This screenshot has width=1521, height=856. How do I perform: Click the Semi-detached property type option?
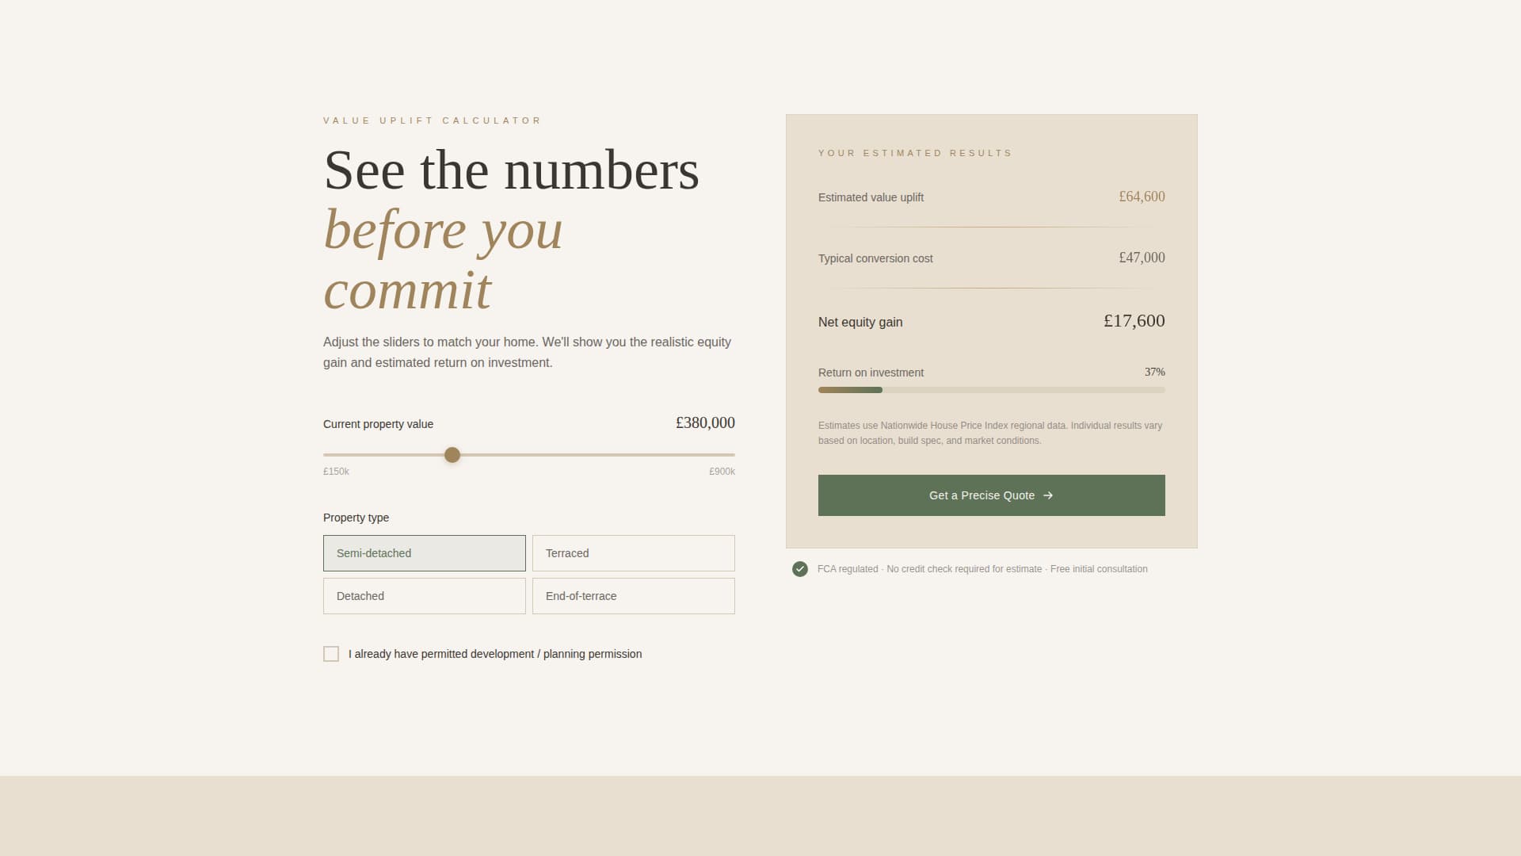pos(424,552)
